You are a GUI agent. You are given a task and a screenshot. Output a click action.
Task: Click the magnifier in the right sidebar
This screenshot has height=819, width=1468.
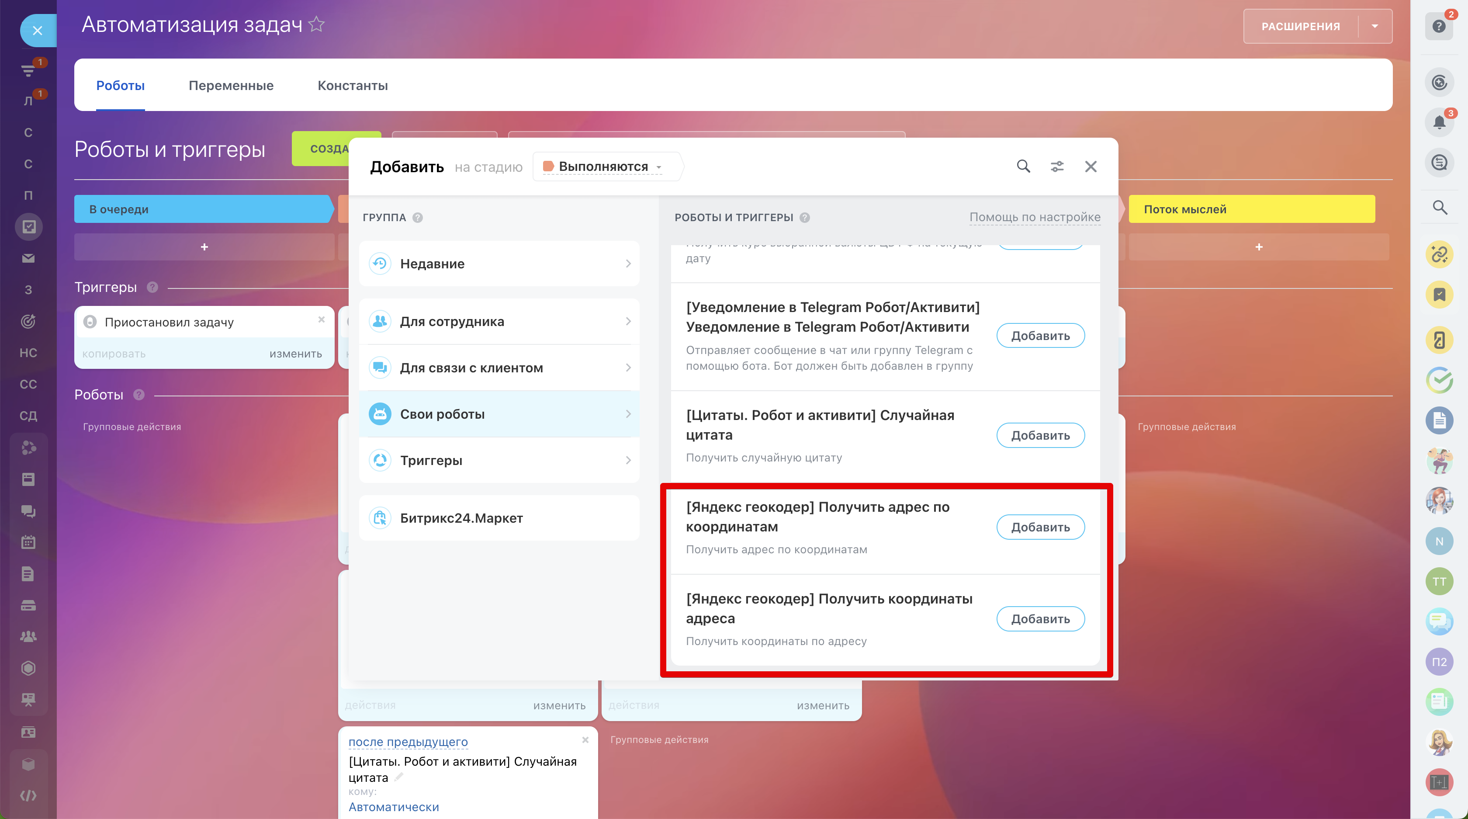(1440, 208)
